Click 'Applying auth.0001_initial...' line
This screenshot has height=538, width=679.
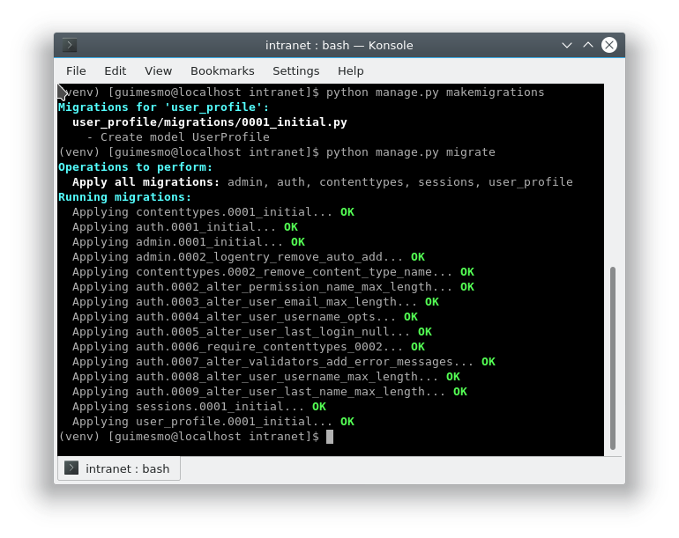coord(185,227)
